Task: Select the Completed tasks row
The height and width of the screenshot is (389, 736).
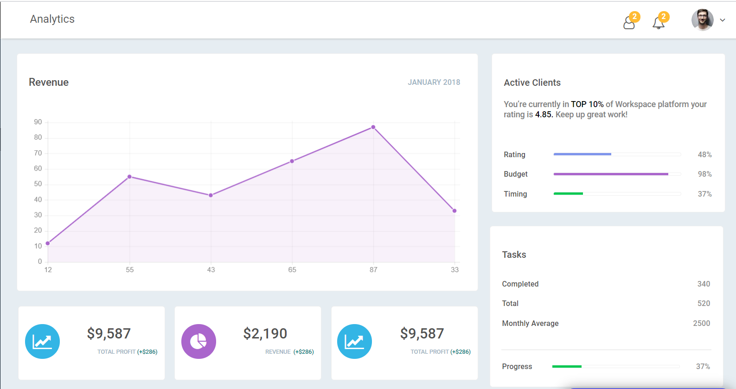Action: coord(606,284)
